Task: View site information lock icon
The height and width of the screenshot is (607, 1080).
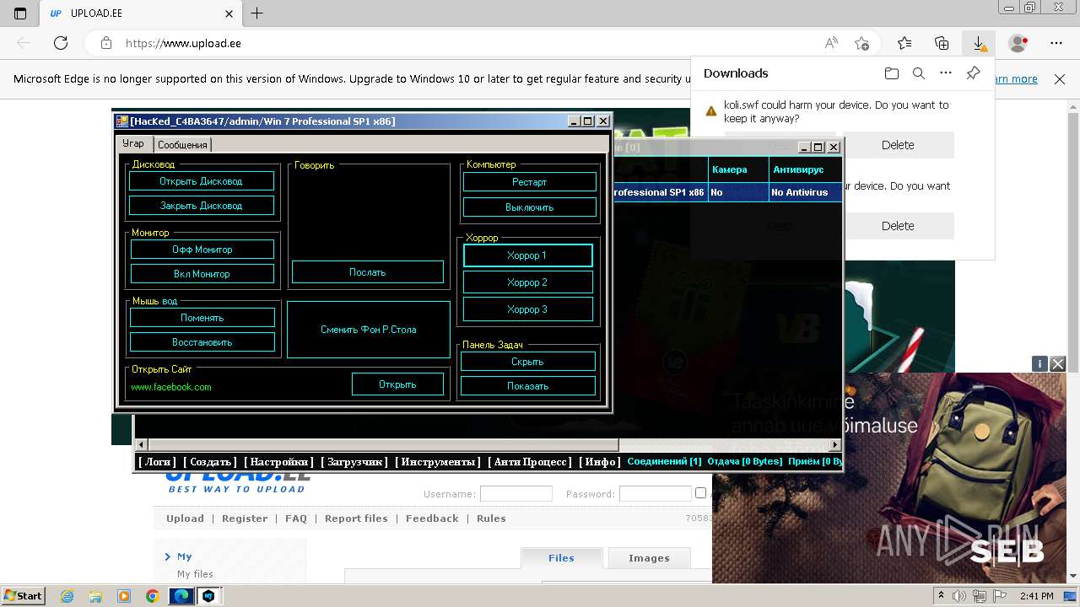Action: click(105, 43)
